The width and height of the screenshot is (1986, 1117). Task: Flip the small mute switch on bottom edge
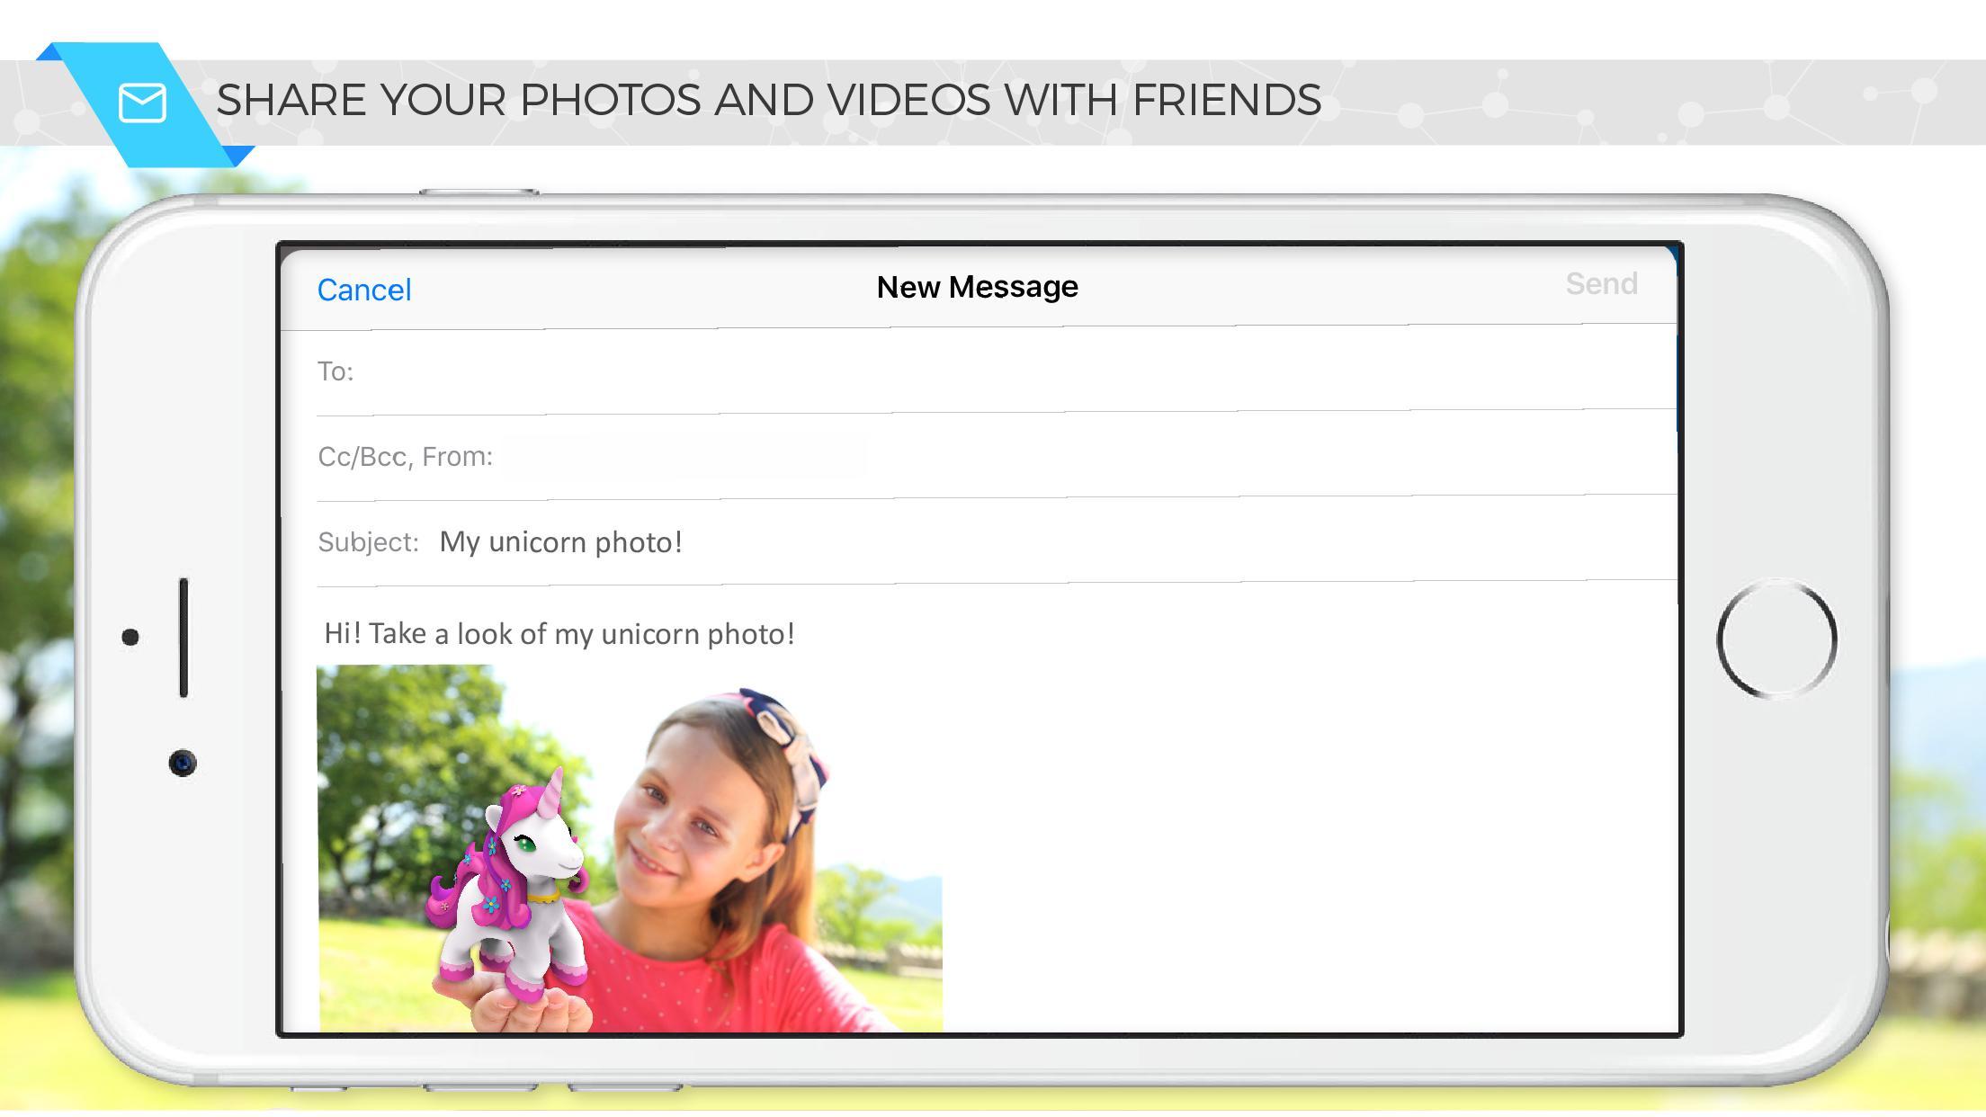318,1088
